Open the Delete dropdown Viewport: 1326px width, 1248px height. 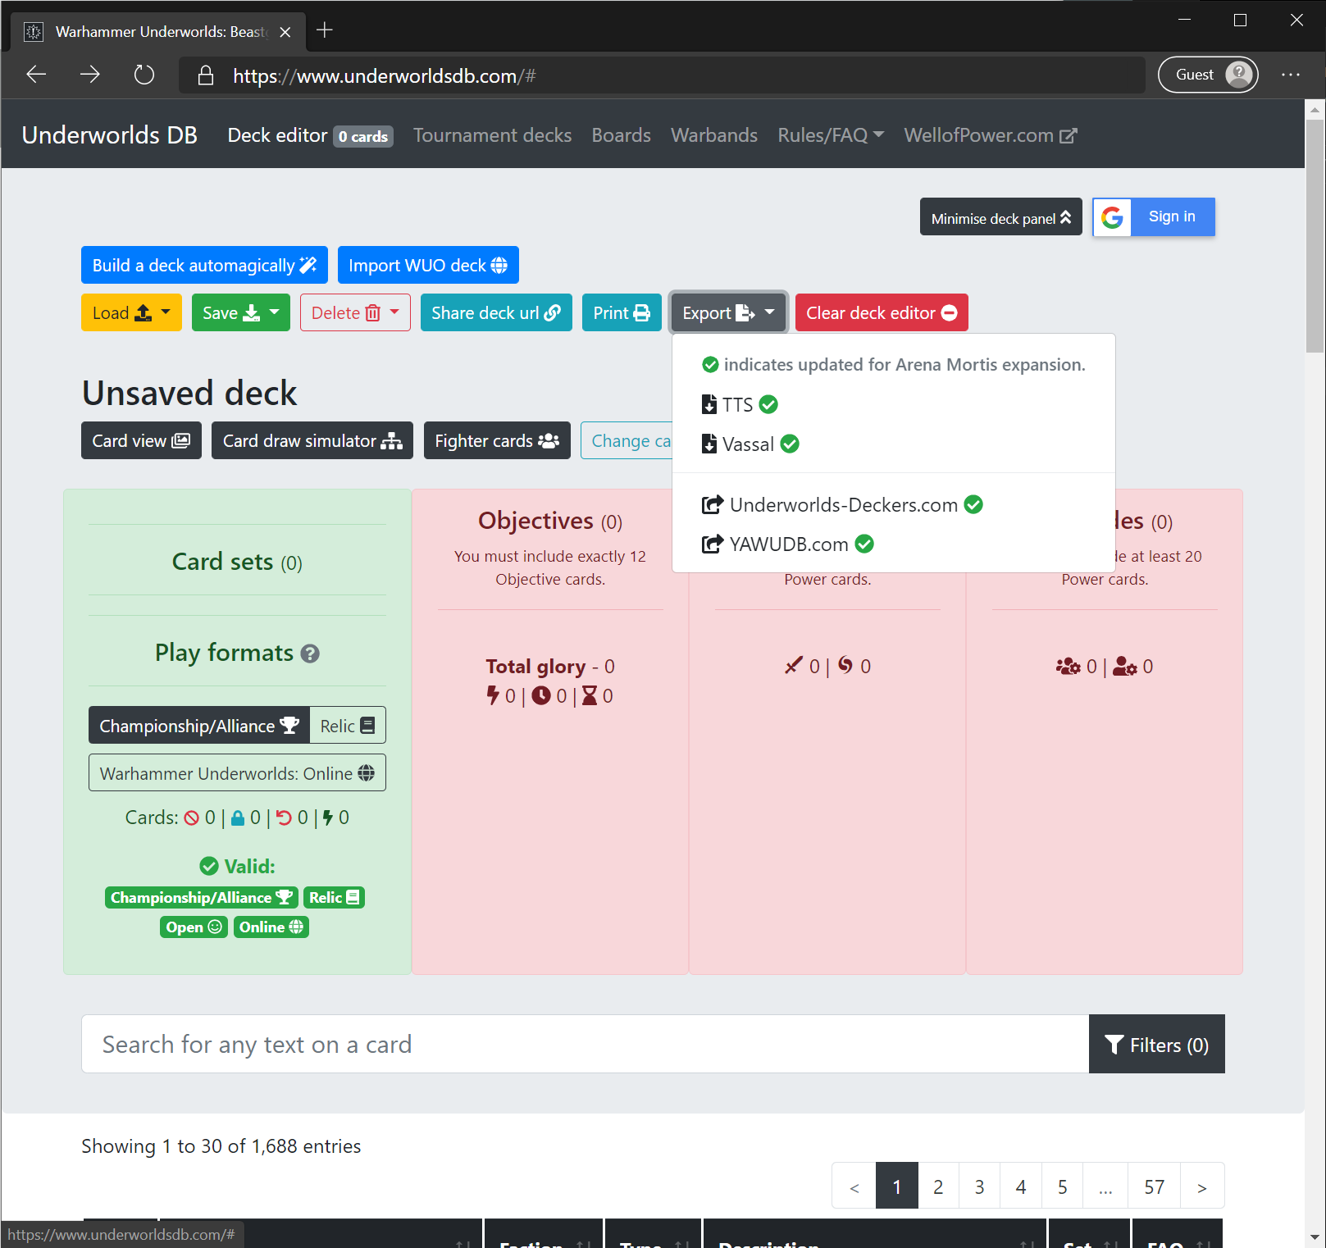[355, 312]
